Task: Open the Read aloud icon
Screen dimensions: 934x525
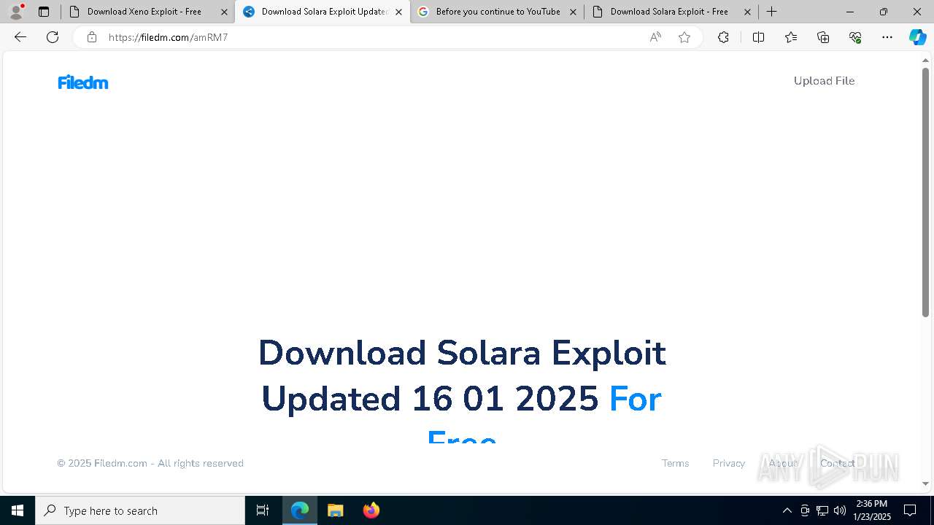Action: tap(655, 37)
